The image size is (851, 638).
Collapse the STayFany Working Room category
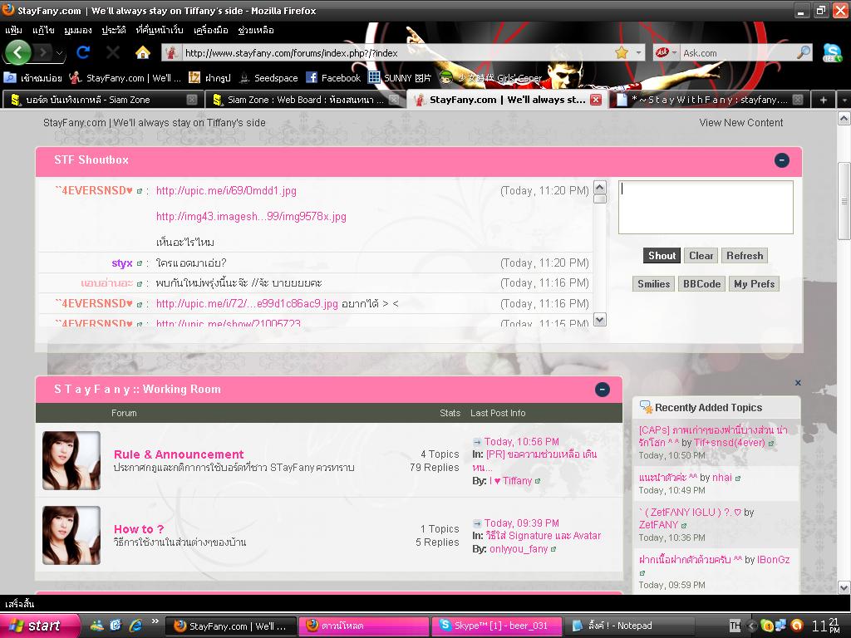(x=602, y=390)
